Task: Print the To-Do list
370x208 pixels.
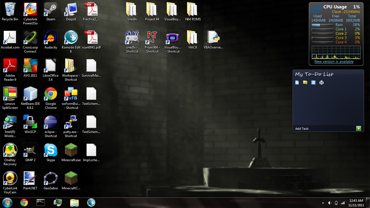Action: pos(322,82)
